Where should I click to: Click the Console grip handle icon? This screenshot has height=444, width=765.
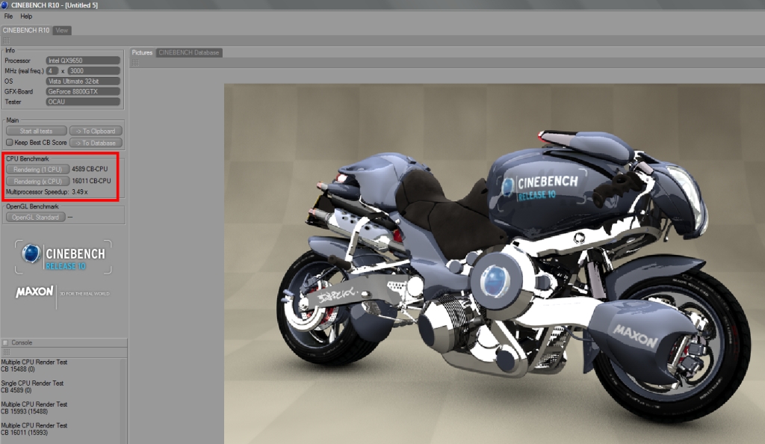coord(6,352)
